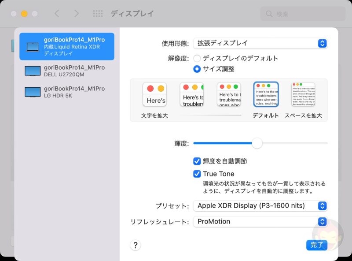The width and height of the screenshot is (352, 261).
Task: Select サイズ調整 radio button
Action: (197, 69)
